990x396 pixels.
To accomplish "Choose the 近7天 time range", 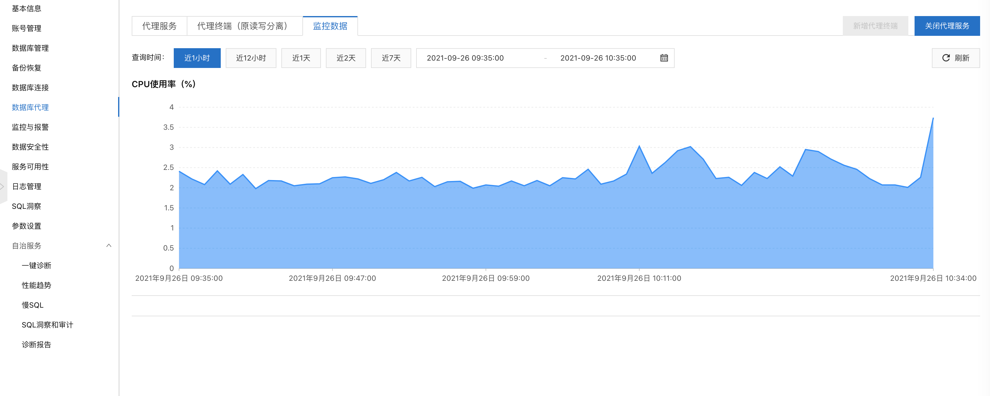I will (391, 58).
